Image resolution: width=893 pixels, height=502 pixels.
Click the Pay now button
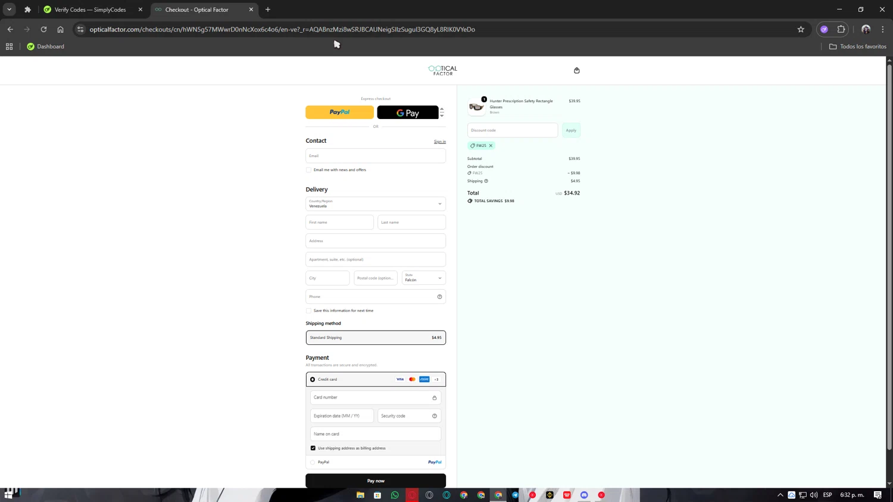click(376, 481)
